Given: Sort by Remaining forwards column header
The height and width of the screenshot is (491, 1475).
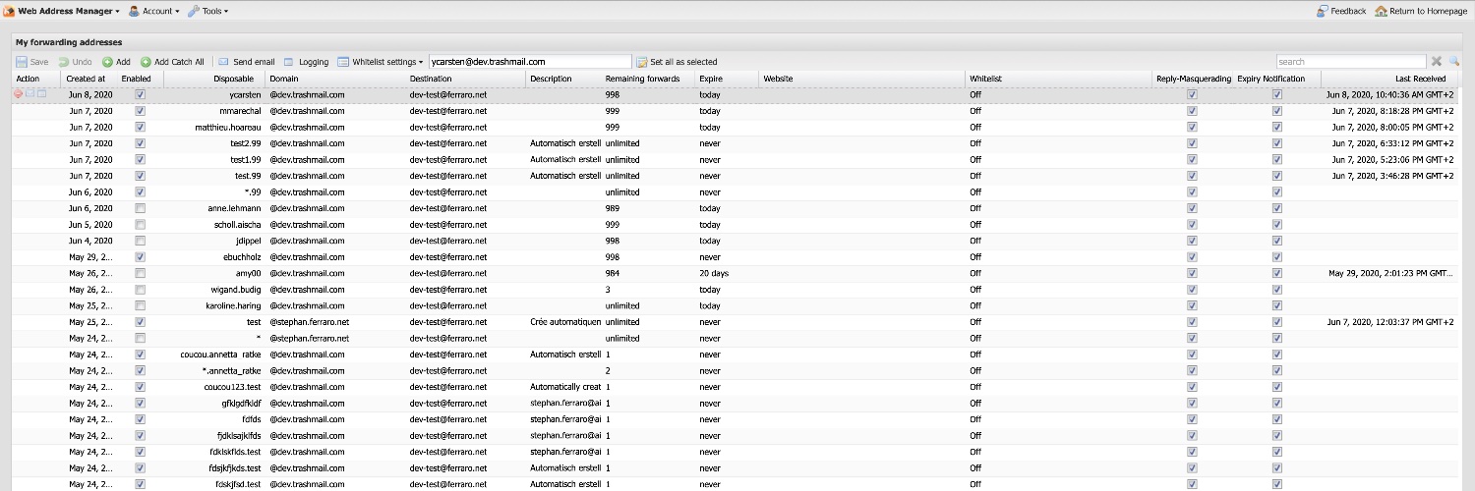Looking at the screenshot, I should coord(648,79).
